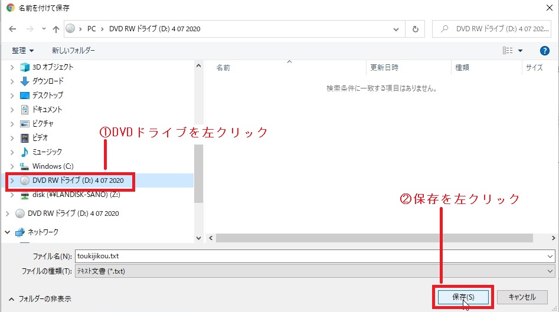Select the highlighted DVD RW ドライブ (D:) entry
Image resolution: width=559 pixels, height=312 pixels.
click(77, 180)
